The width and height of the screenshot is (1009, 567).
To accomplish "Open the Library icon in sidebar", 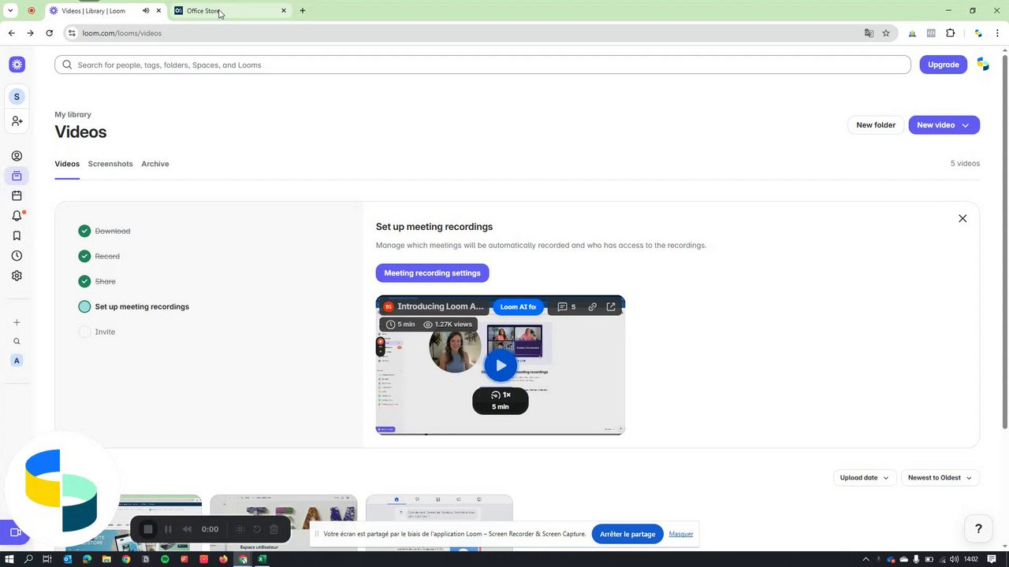I will [17, 176].
